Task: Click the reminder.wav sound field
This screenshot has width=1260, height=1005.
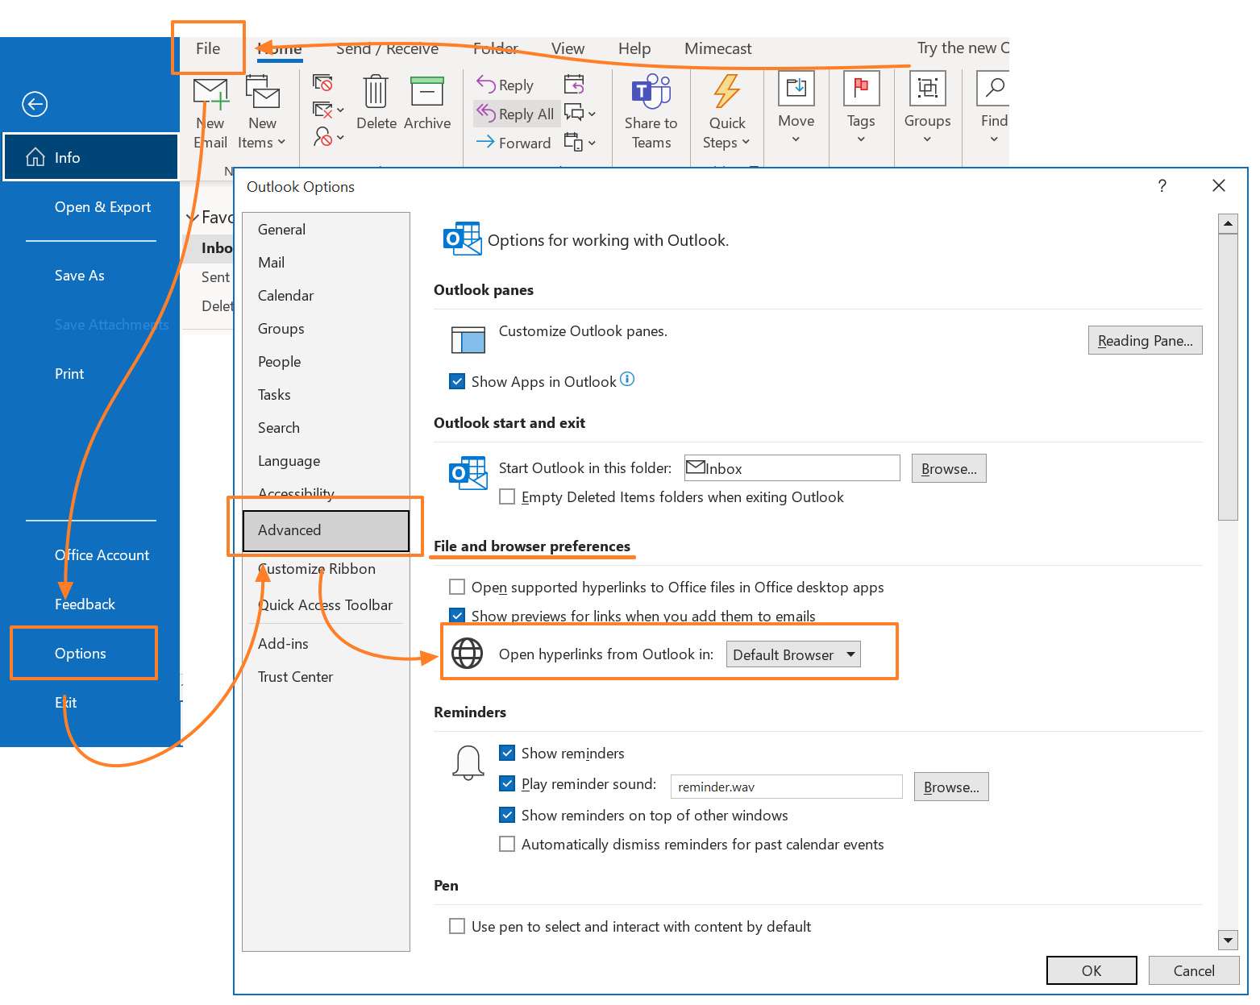Action: click(x=786, y=787)
